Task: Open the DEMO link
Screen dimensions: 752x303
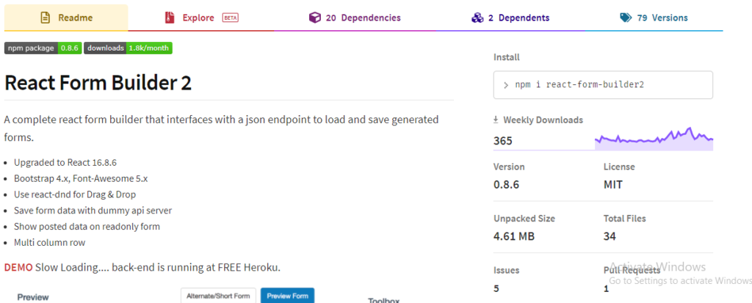Action: coord(18,268)
